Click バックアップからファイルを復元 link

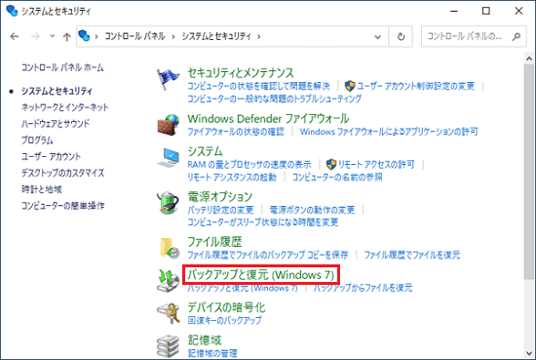click(364, 288)
